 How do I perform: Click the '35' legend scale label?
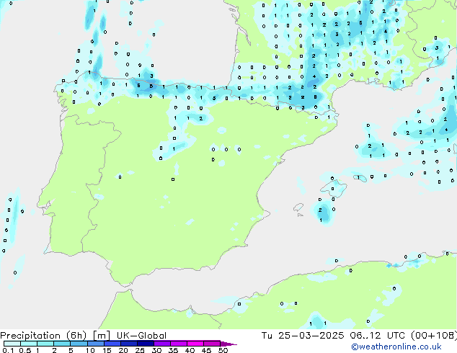coord(173,350)
